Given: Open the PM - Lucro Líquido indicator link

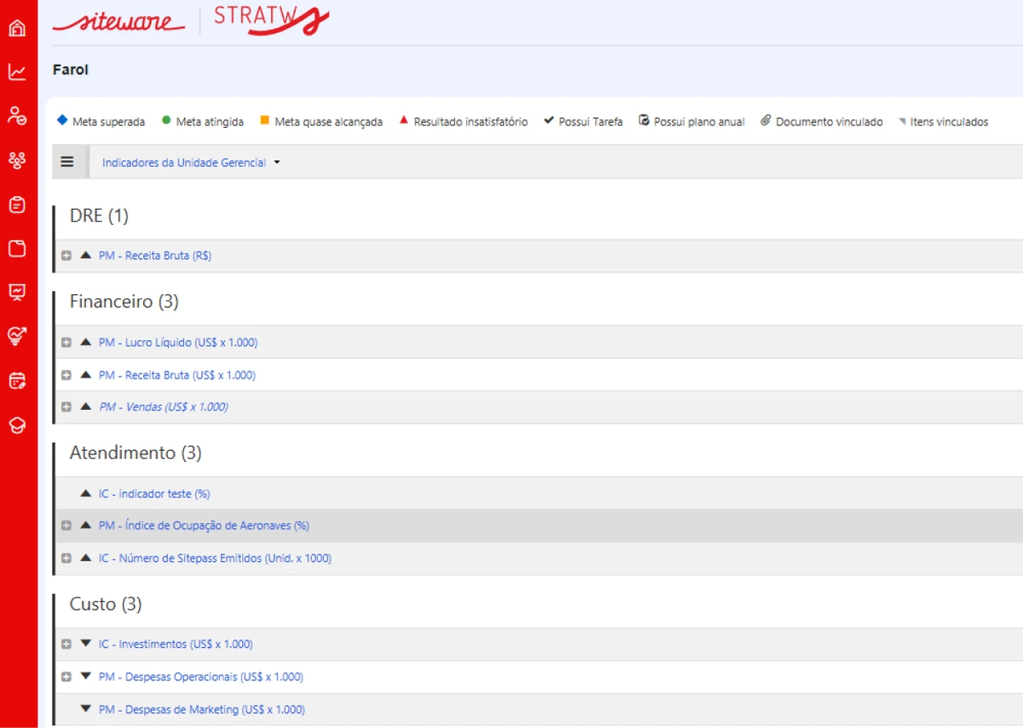Looking at the screenshot, I should [178, 343].
